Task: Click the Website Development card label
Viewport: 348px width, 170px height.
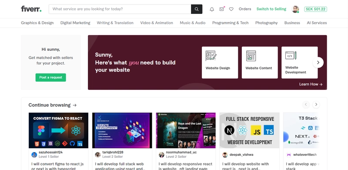Action: [x=296, y=70]
